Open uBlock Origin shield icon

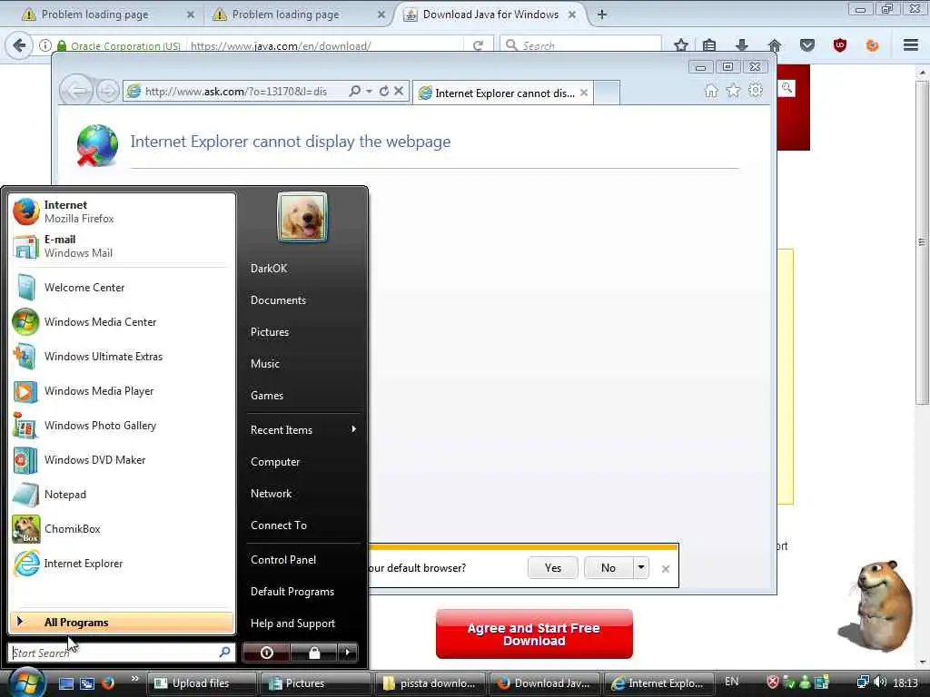click(840, 45)
